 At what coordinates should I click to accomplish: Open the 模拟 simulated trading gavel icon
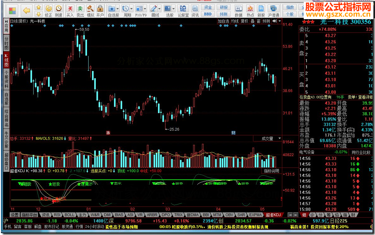point(90,9)
